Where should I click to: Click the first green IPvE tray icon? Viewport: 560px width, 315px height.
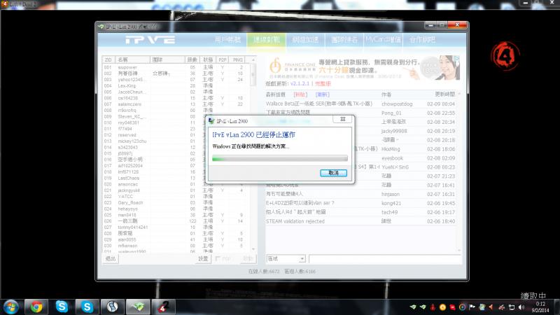coord(413,307)
